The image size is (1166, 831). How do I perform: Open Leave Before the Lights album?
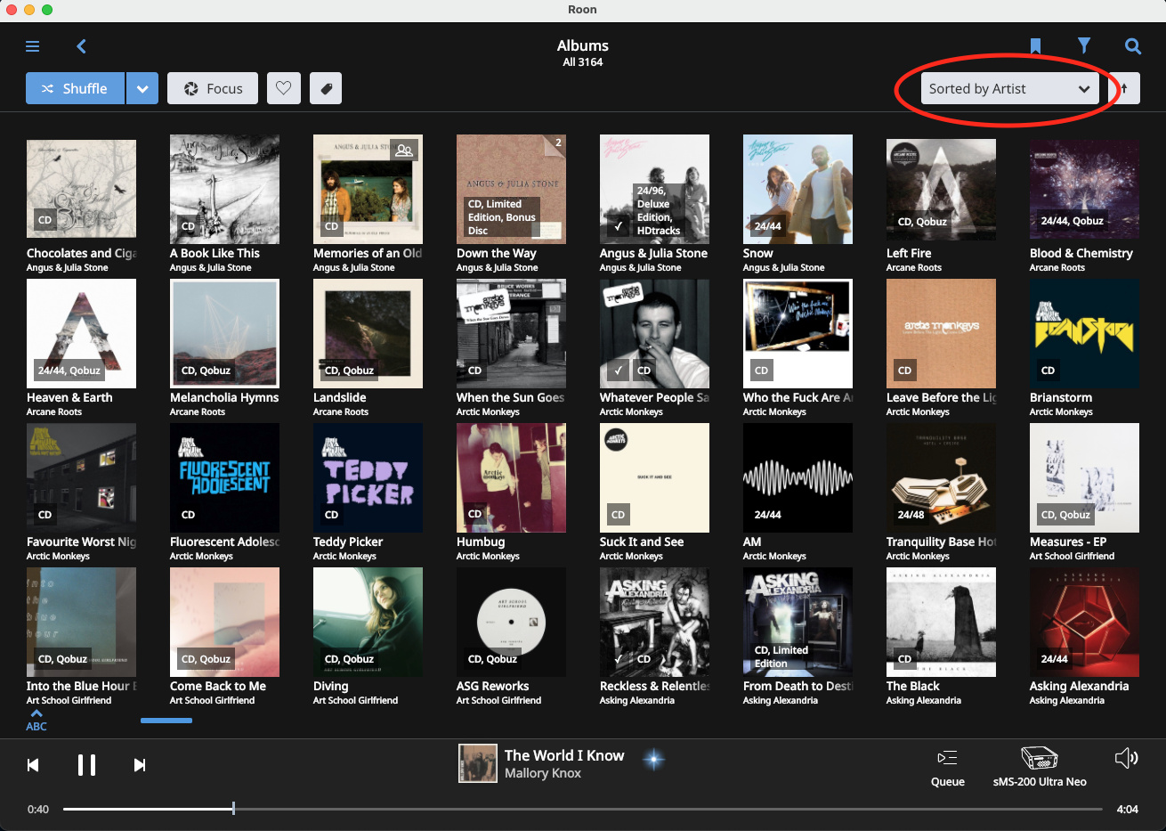click(941, 333)
